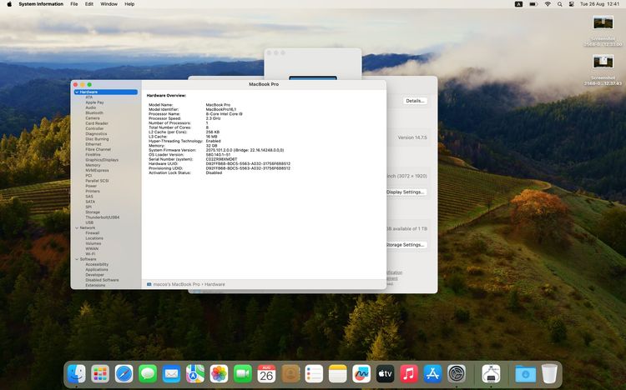Select Apple Pay in the sidebar
This screenshot has width=626, height=390.
pyautogui.click(x=94, y=102)
